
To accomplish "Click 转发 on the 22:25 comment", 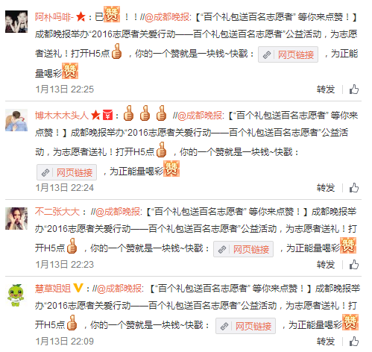I will coord(326,89).
